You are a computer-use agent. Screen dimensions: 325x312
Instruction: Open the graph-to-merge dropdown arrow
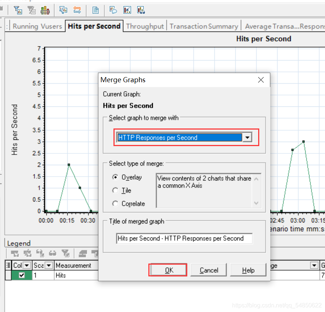tap(247, 137)
